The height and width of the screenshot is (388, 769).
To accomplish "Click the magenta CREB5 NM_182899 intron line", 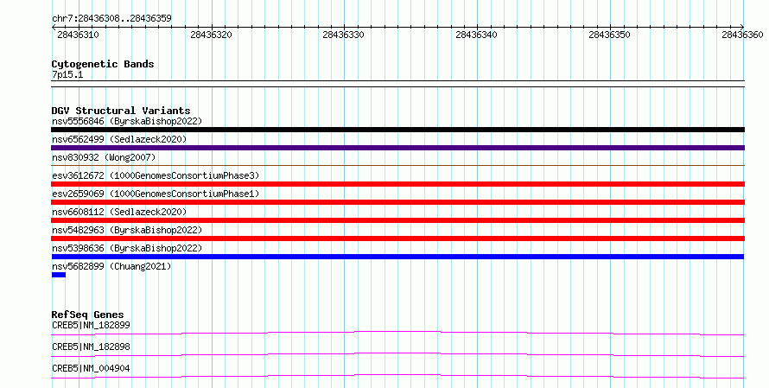I will click(x=397, y=333).
